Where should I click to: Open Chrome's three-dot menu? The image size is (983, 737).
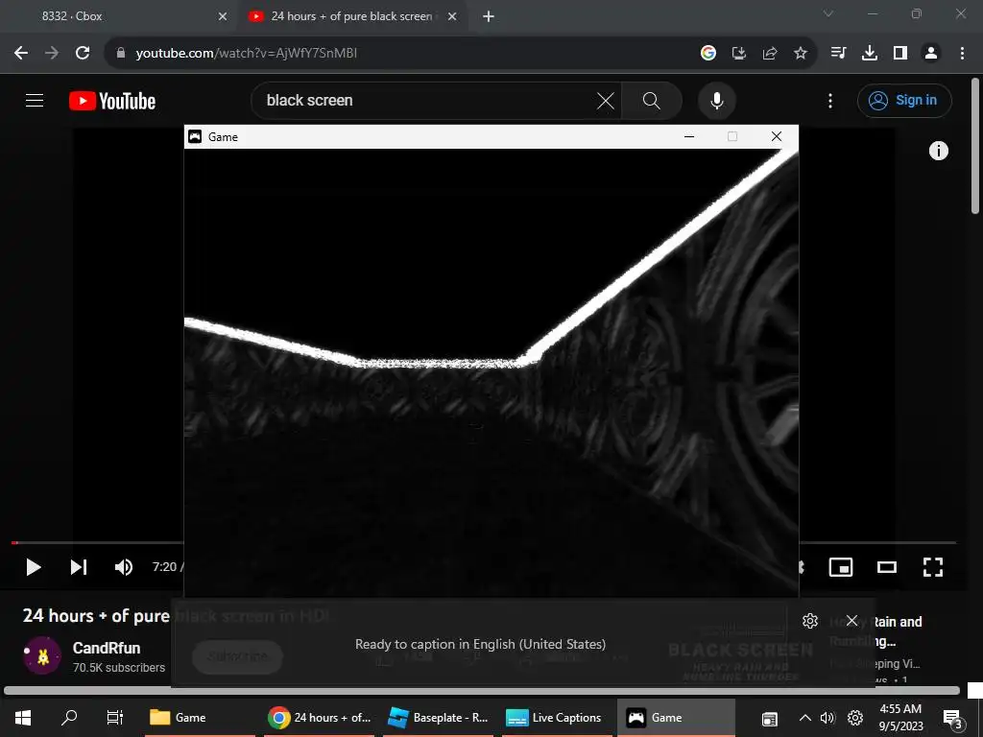coord(962,54)
